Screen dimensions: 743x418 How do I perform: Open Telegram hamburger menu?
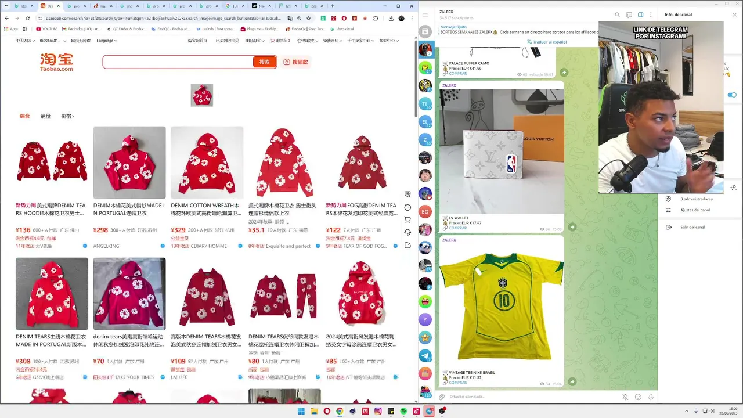pyautogui.click(x=425, y=15)
